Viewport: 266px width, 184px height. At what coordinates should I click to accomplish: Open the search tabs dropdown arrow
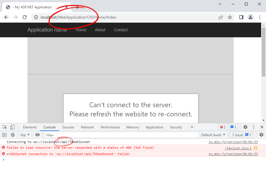tap(220, 4)
